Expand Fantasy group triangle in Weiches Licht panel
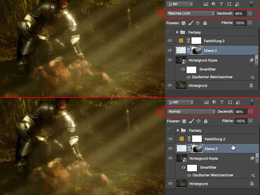The width and height of the screenshot is (260, 195). [x=177, y=32]
